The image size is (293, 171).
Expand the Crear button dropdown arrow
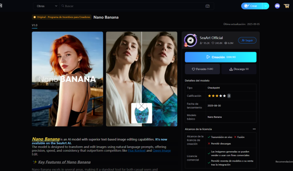point(266,6)
